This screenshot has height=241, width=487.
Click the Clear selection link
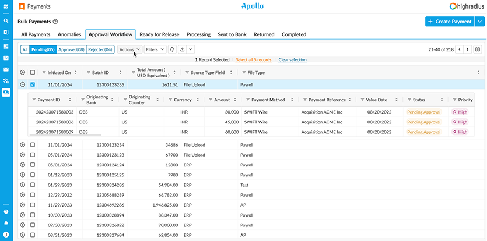click(293, 59)
